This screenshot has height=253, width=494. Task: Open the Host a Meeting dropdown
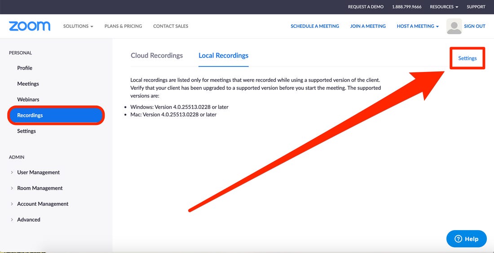pos(418,26)
